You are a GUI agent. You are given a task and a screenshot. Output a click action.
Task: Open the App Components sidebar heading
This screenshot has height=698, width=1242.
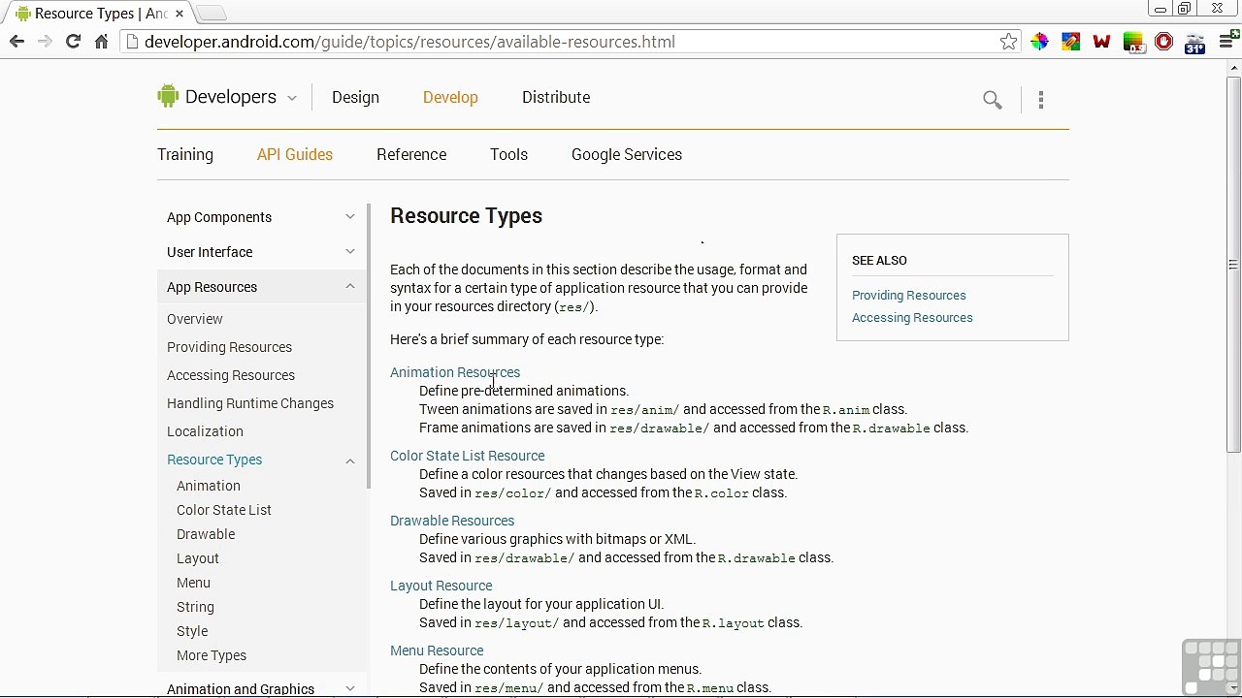tap(219, 217)
